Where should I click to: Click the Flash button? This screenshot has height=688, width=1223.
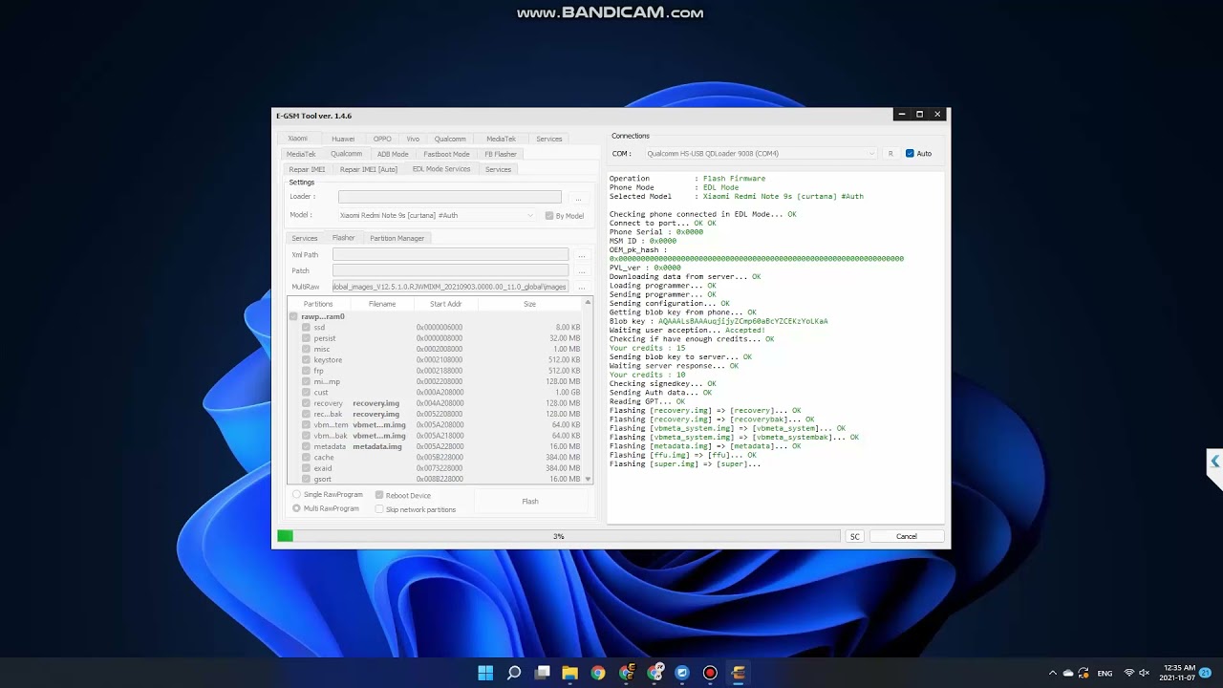tap(530, 502)
